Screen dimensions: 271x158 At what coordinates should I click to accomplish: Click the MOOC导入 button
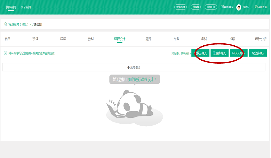[238, 53]
